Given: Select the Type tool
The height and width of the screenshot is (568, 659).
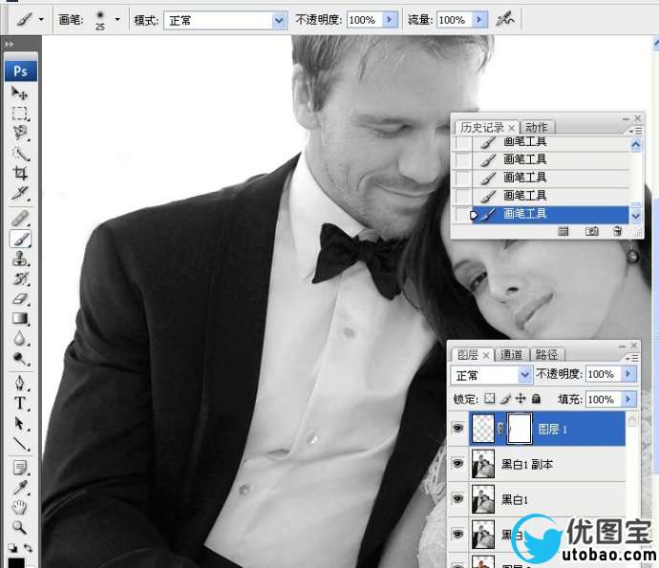Looking at the screenshot, I should (19, 403).
